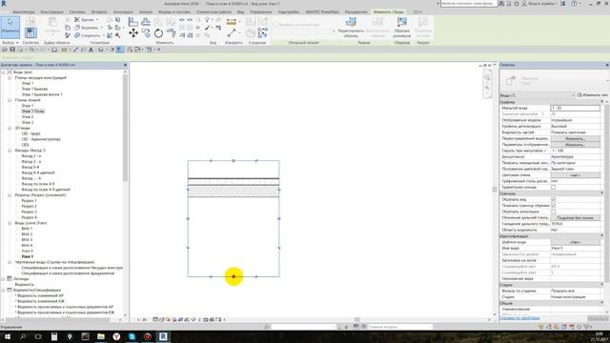Click Изменить for Параметры отображения
This screenshot has width=610, height=343.
(x=575, y=145)
